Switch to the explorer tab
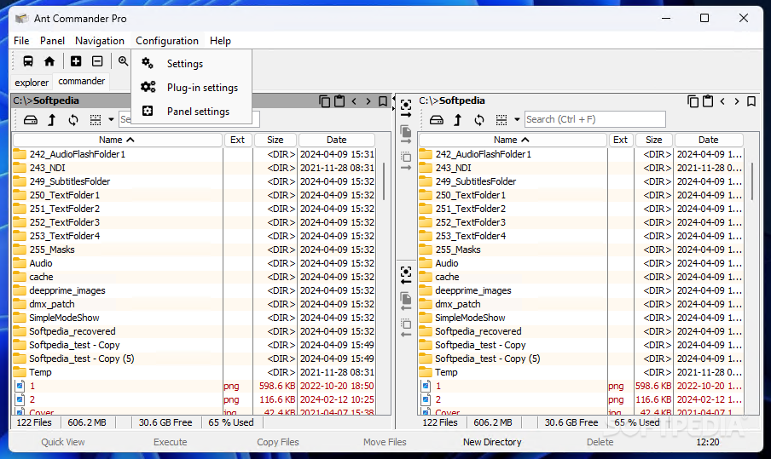The image size is (771, 459). pyautogui.click(x=32, y=82)
